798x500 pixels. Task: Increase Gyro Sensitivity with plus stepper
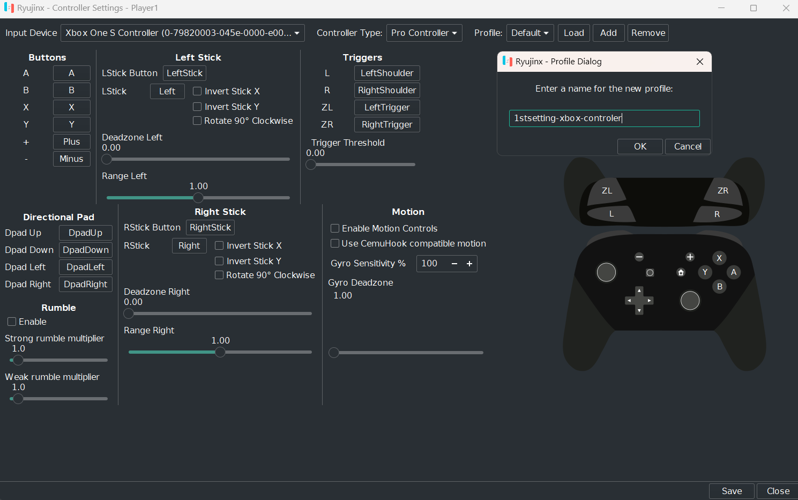point(469,264)
